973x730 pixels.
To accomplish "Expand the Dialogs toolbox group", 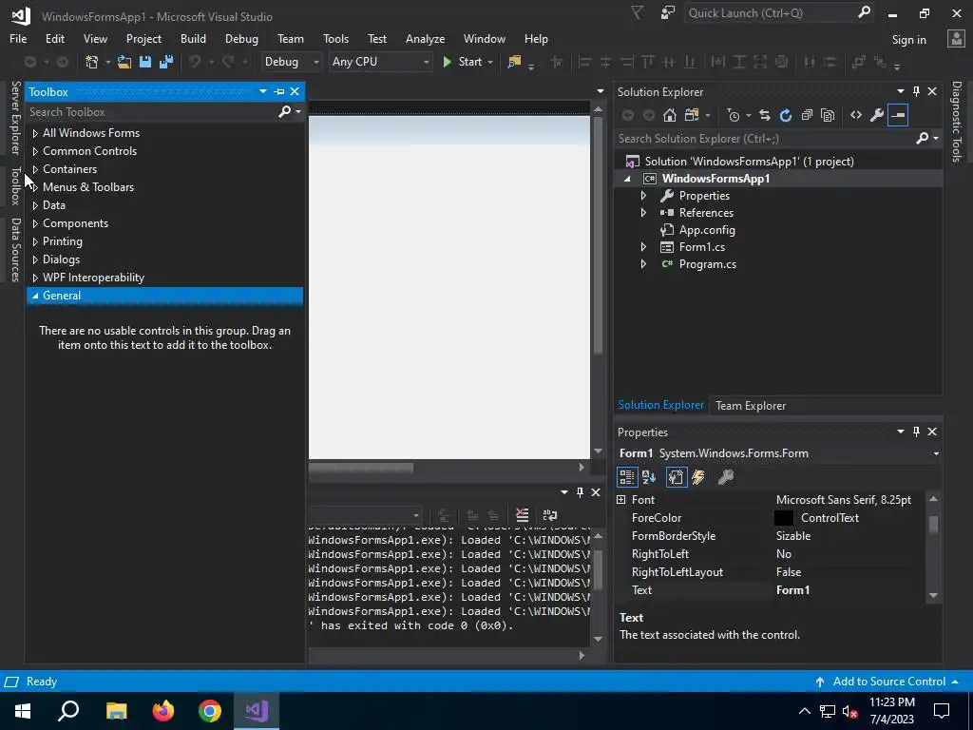I will pyautogui.click(x=35, y=259).
